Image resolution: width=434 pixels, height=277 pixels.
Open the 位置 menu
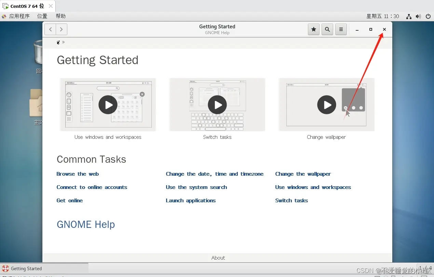pos(42,16)
